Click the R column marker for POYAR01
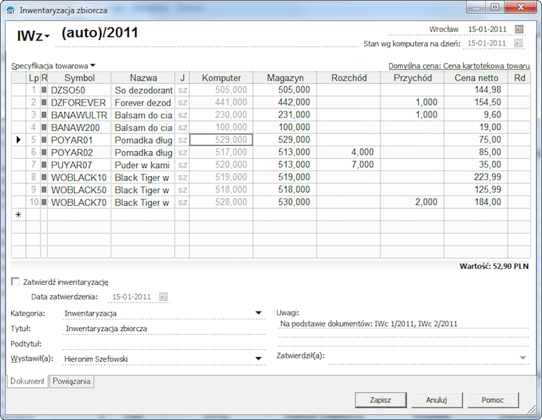542x420 pixels. pos(45,140)
